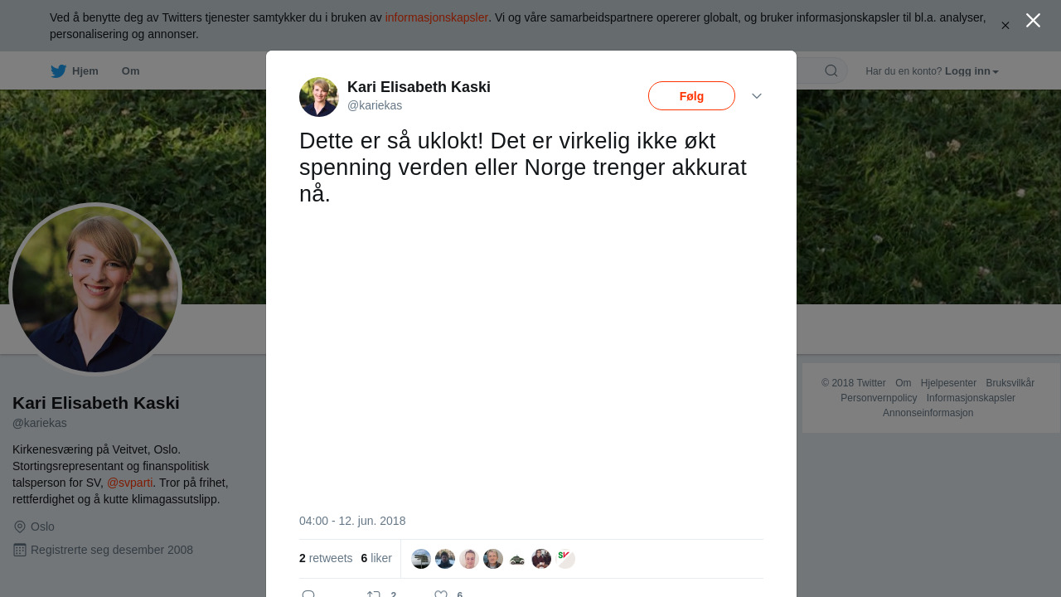Open the tweet options chevron beside Følg

pyautogui.click(x=757, y=96)
